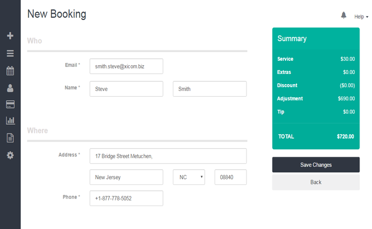This screenshot has height=229, width=372.
Task: Select the credit card payments icon
Action: (10, 104)
